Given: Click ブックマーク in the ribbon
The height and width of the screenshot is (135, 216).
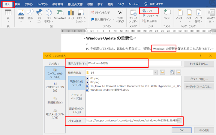Looking at the screenshot, I should pos(150,16).
